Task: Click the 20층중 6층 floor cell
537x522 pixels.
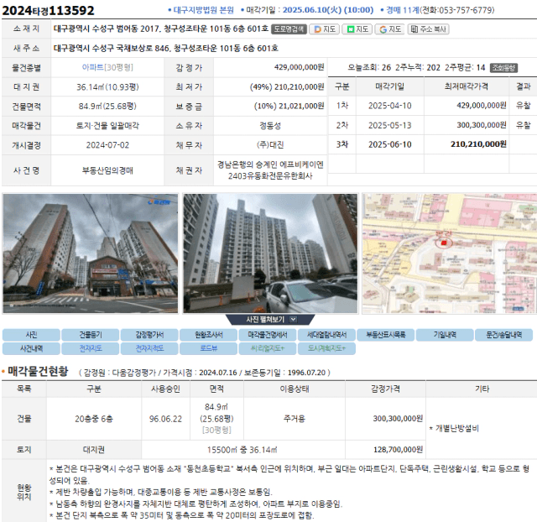Action: pyautogui.click(x=94, y=419)
